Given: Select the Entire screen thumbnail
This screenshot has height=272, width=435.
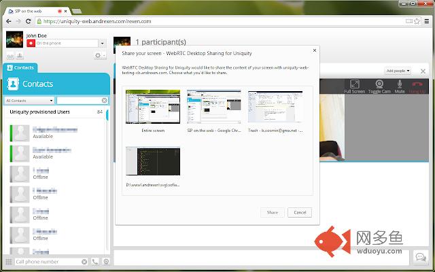Looking at the screenshot, I should pos(153,107).
